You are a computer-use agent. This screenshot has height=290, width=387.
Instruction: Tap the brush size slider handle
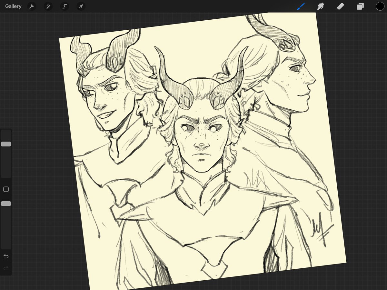(6, 144)
